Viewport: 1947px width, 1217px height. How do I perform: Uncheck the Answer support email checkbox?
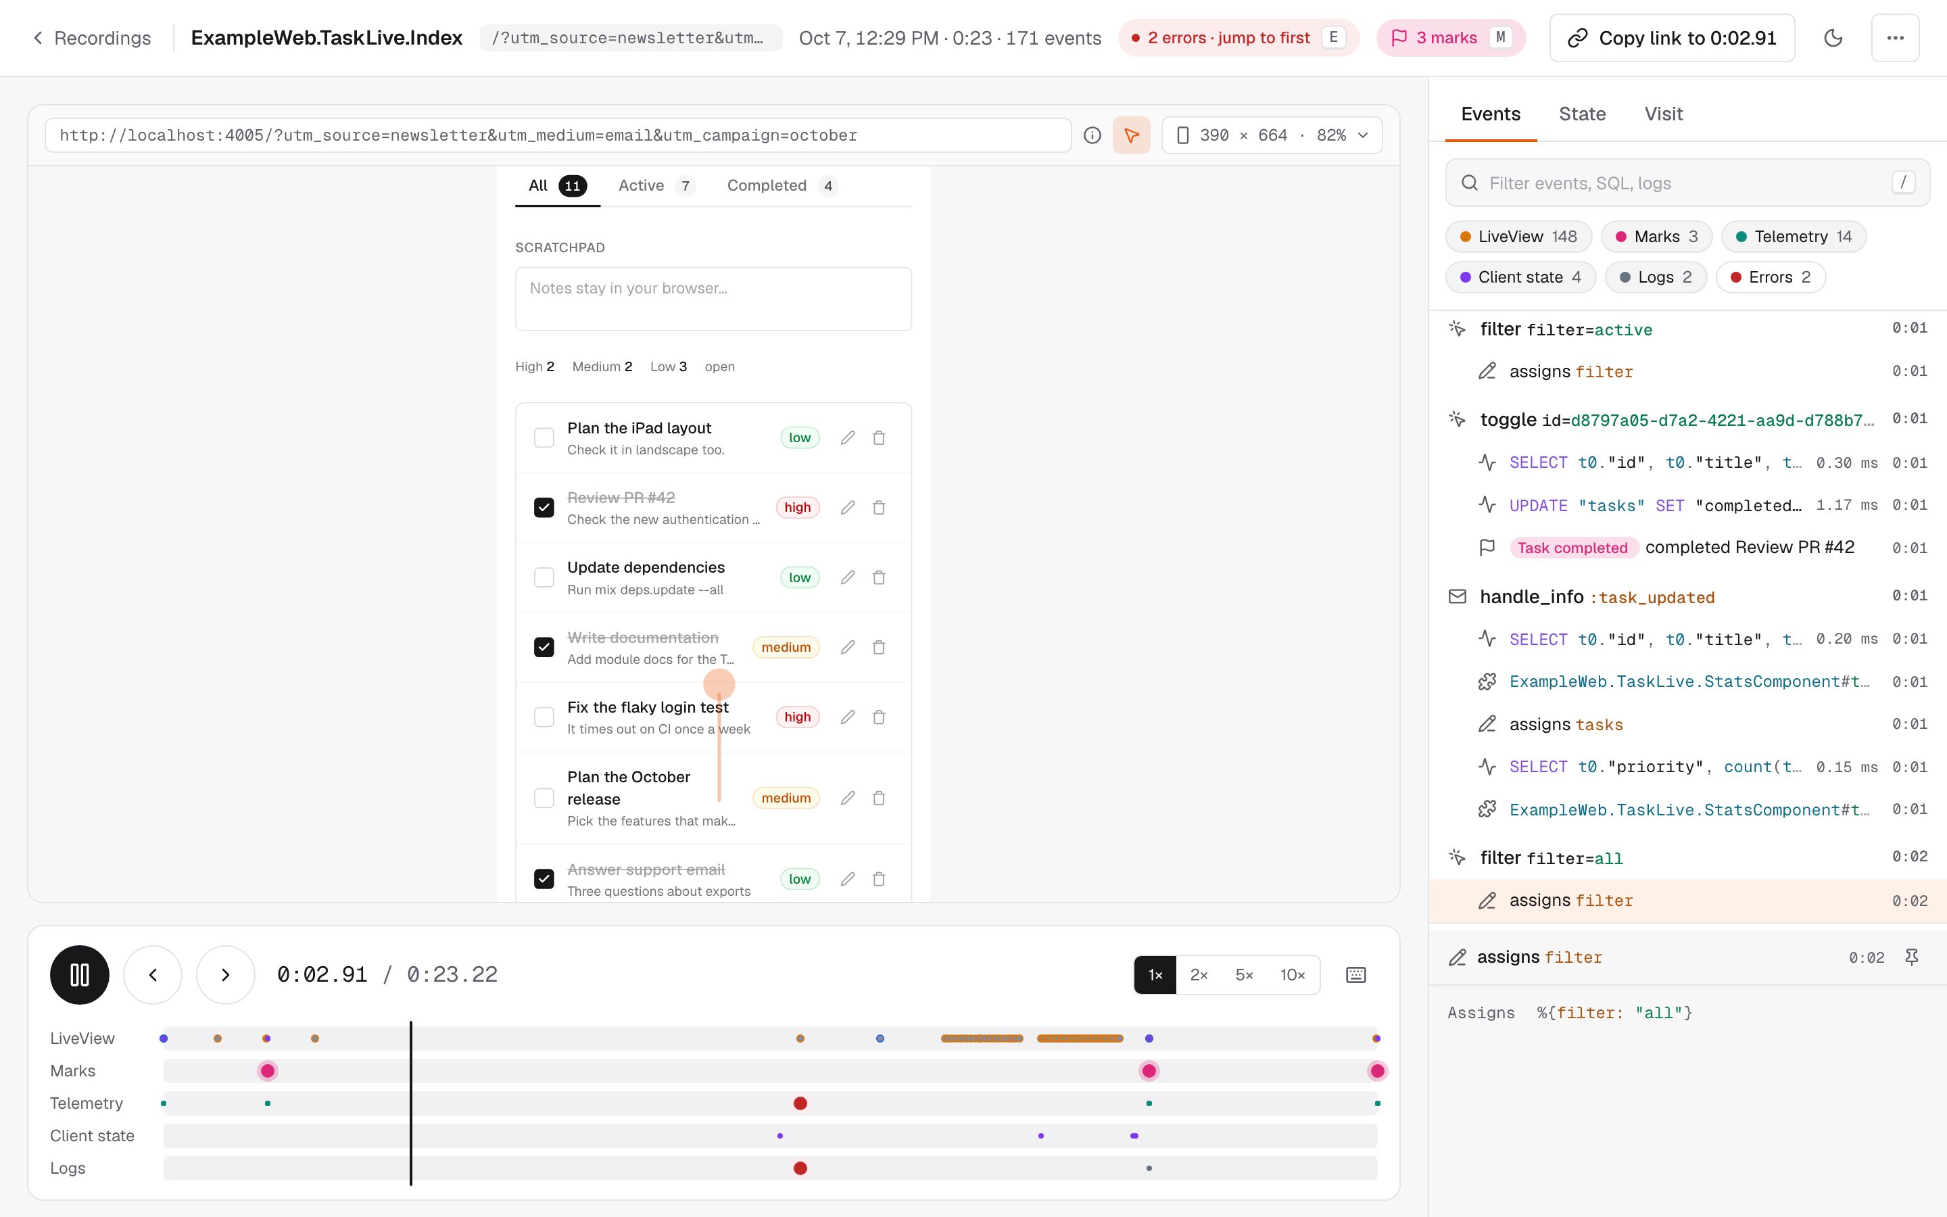[x=545, y=879]
